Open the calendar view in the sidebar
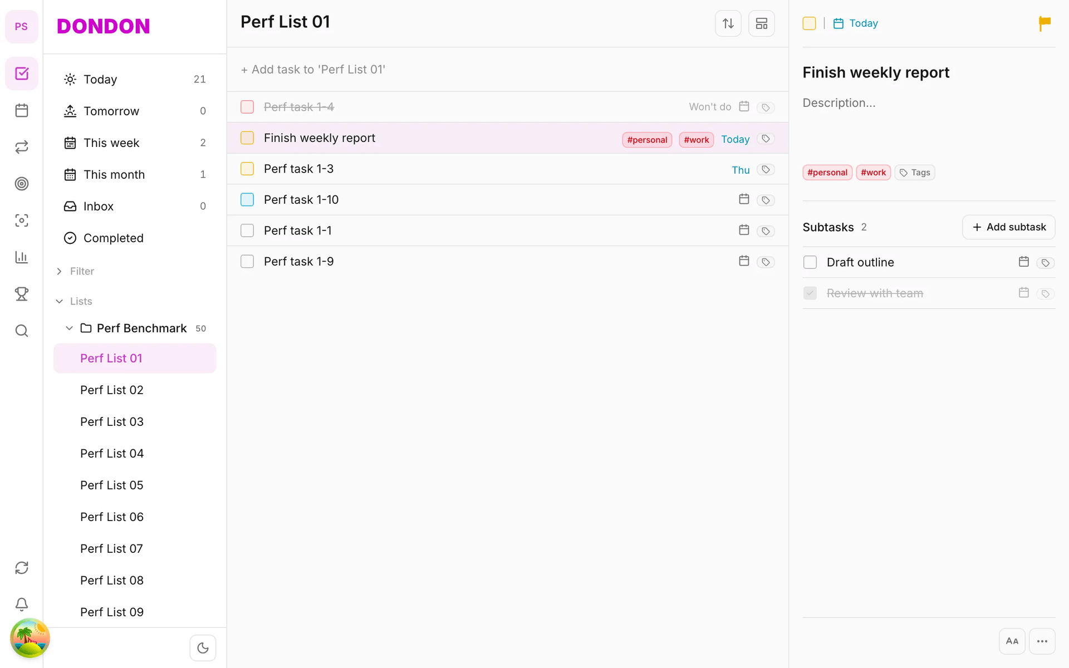Screen dimensions: 1069x668 tap(22, 110)
